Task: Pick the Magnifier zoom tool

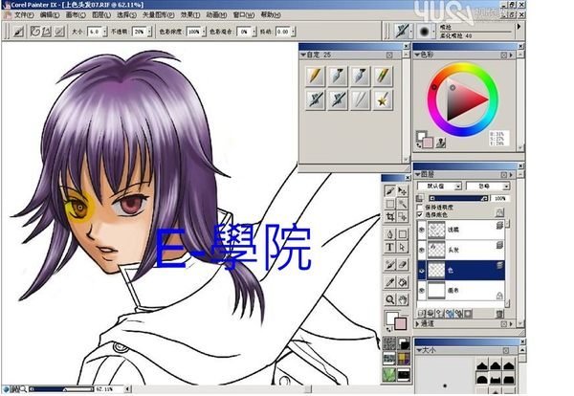Action: tap(390, 299)
